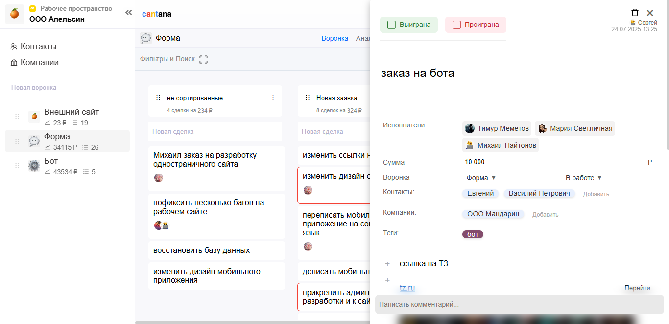Open the trash icon to delete the deal
The height and width of the screenshot is (324, 669).
635,12
